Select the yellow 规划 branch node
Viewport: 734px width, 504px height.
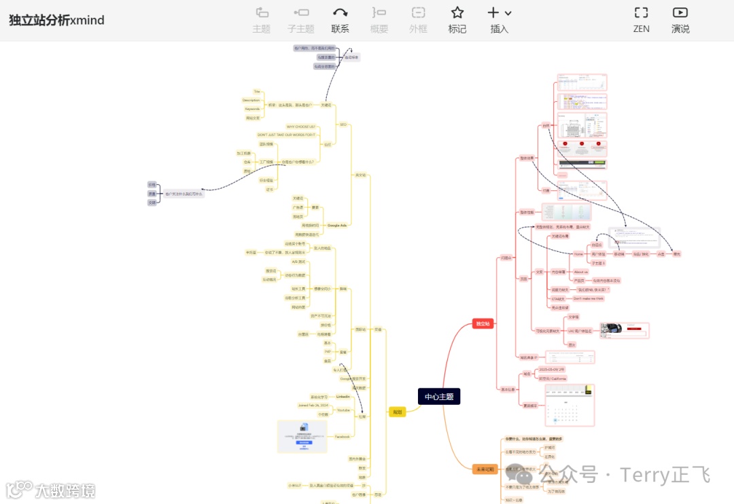398,412
